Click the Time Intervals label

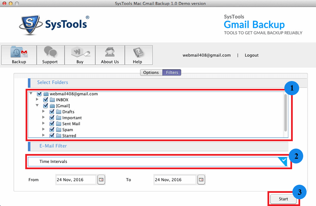tap(53, 161)
